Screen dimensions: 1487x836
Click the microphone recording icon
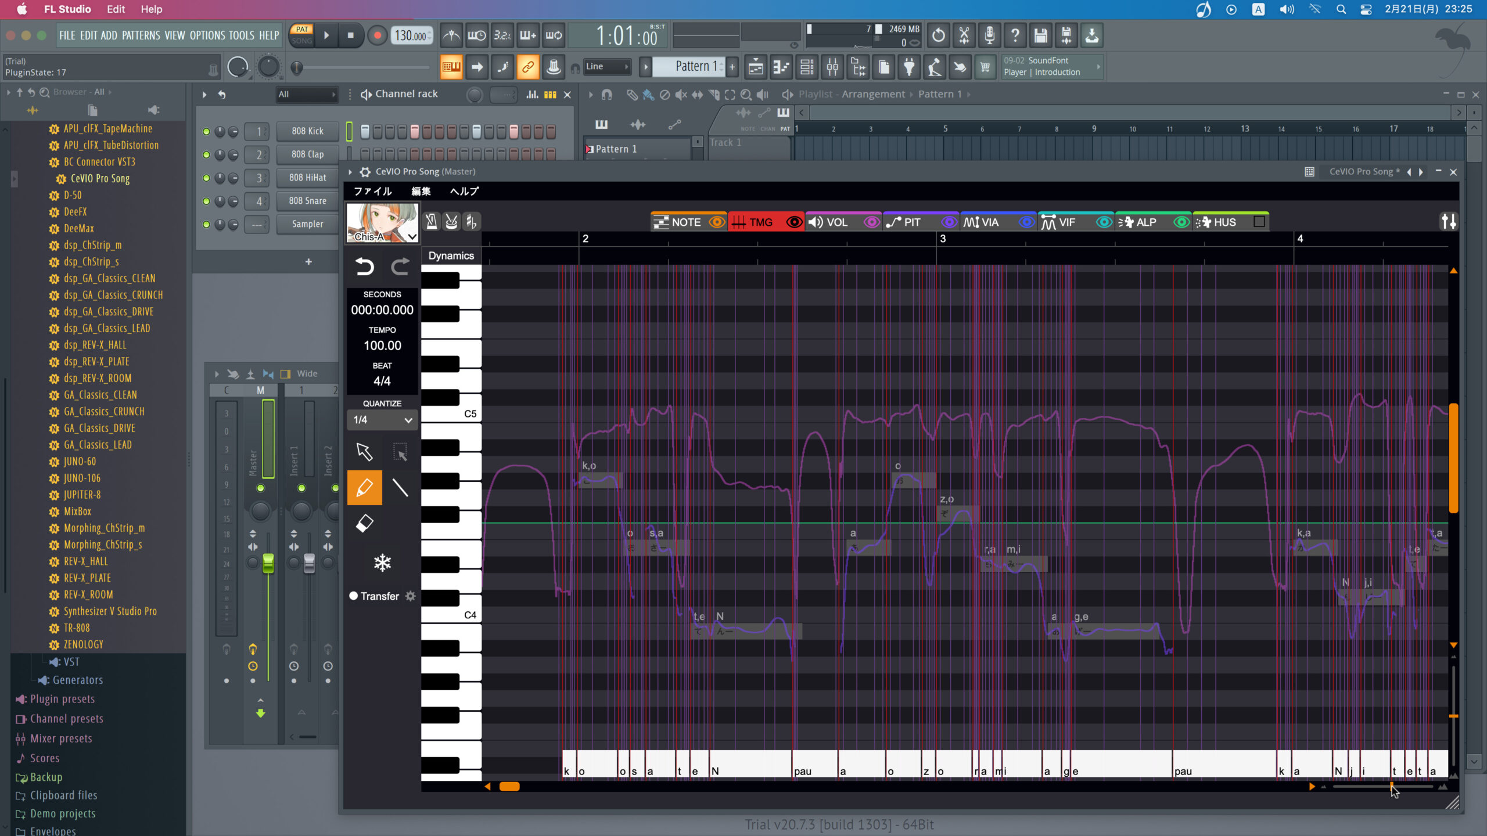point(990,35)
